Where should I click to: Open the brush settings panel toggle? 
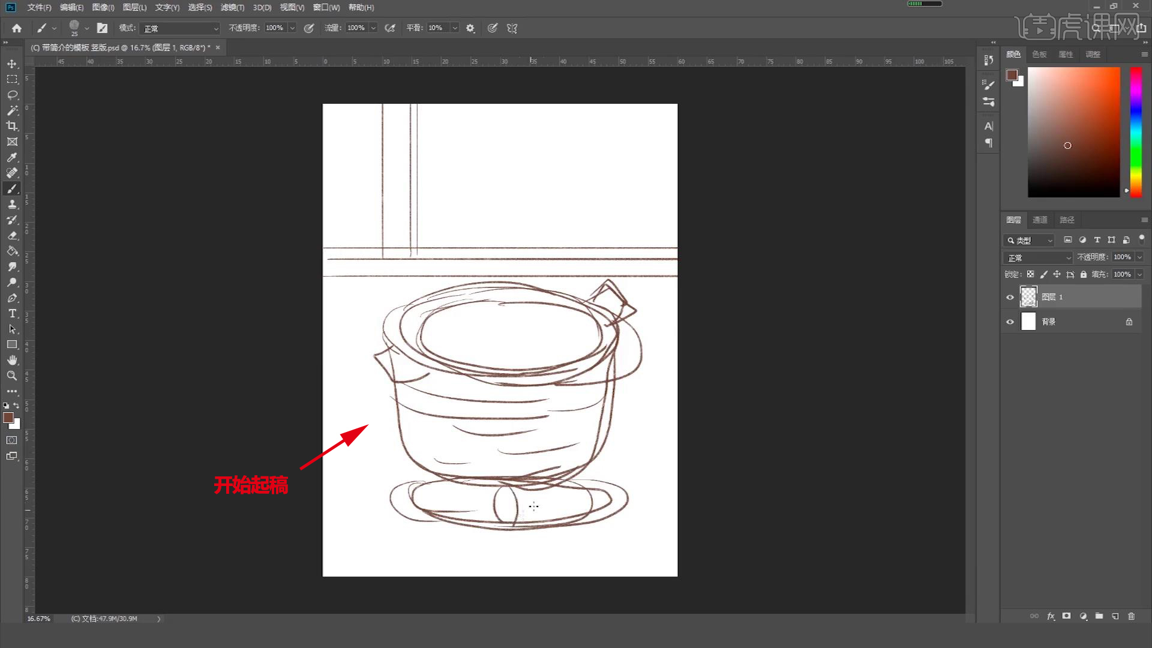click(x=103, y=28)
